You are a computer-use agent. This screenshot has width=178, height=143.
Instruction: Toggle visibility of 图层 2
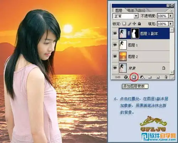coord(115,56)
